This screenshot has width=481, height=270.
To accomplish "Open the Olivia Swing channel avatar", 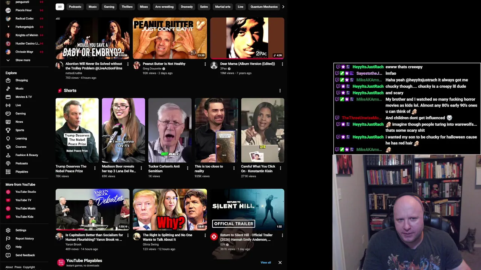I will click(x=137, y=237).
